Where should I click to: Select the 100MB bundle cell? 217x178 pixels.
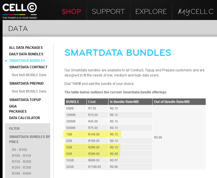75,115
